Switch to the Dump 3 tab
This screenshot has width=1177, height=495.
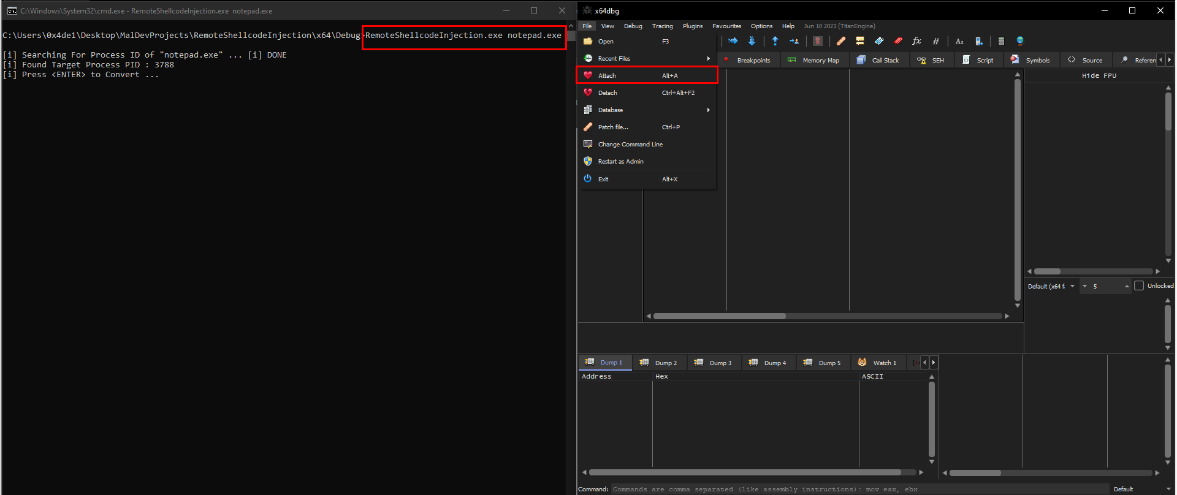[714, 363]
